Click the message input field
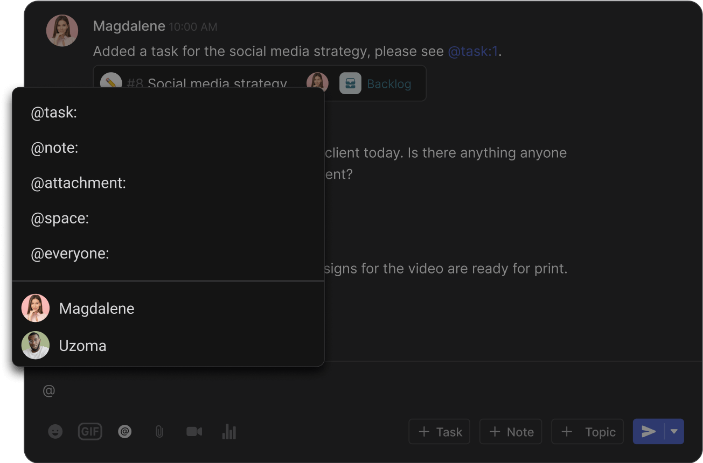 [323, 390]
